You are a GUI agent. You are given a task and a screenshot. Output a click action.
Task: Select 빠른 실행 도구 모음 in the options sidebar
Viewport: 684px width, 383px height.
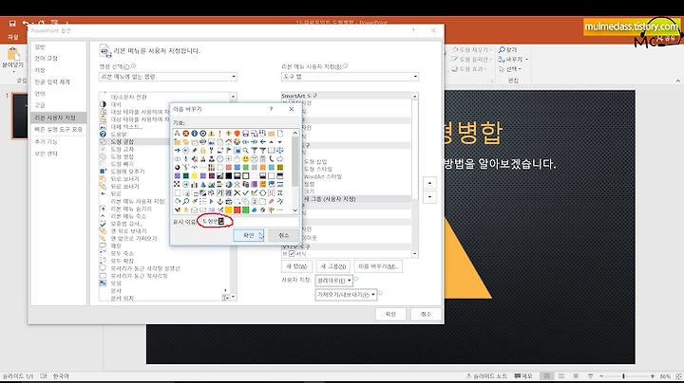click(x=59, y=130)
